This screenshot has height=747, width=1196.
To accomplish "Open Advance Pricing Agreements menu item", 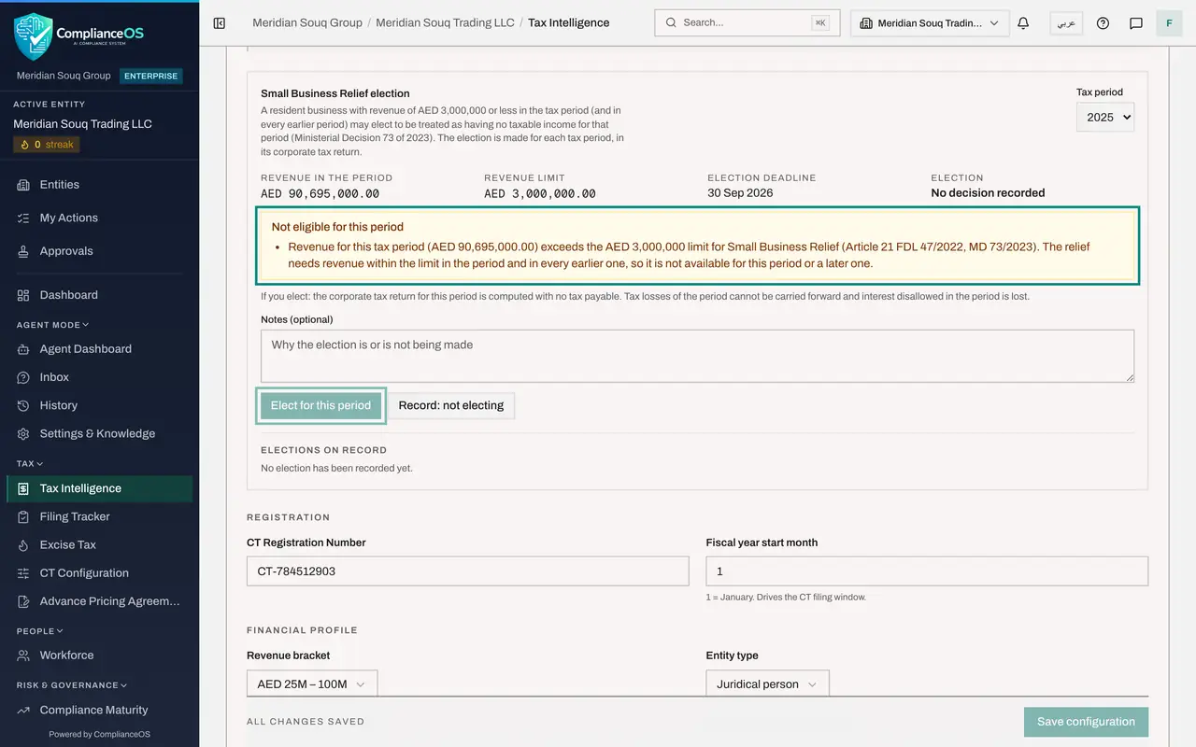I will click(x=99, y=601).
